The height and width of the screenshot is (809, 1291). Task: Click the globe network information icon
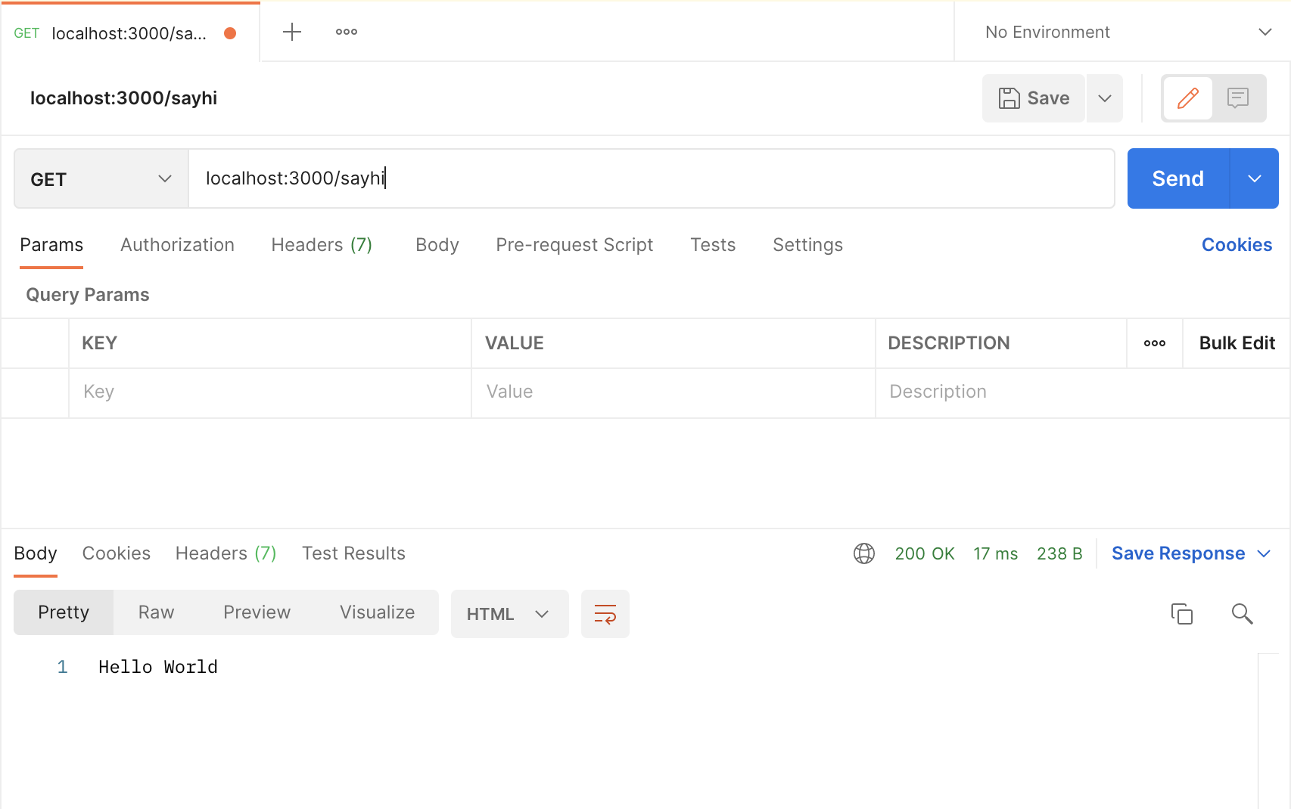(863, 553)
